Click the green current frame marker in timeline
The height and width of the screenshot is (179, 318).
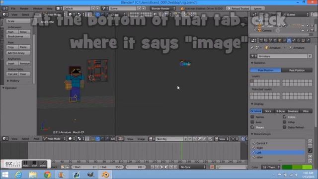tap(181, 151)
